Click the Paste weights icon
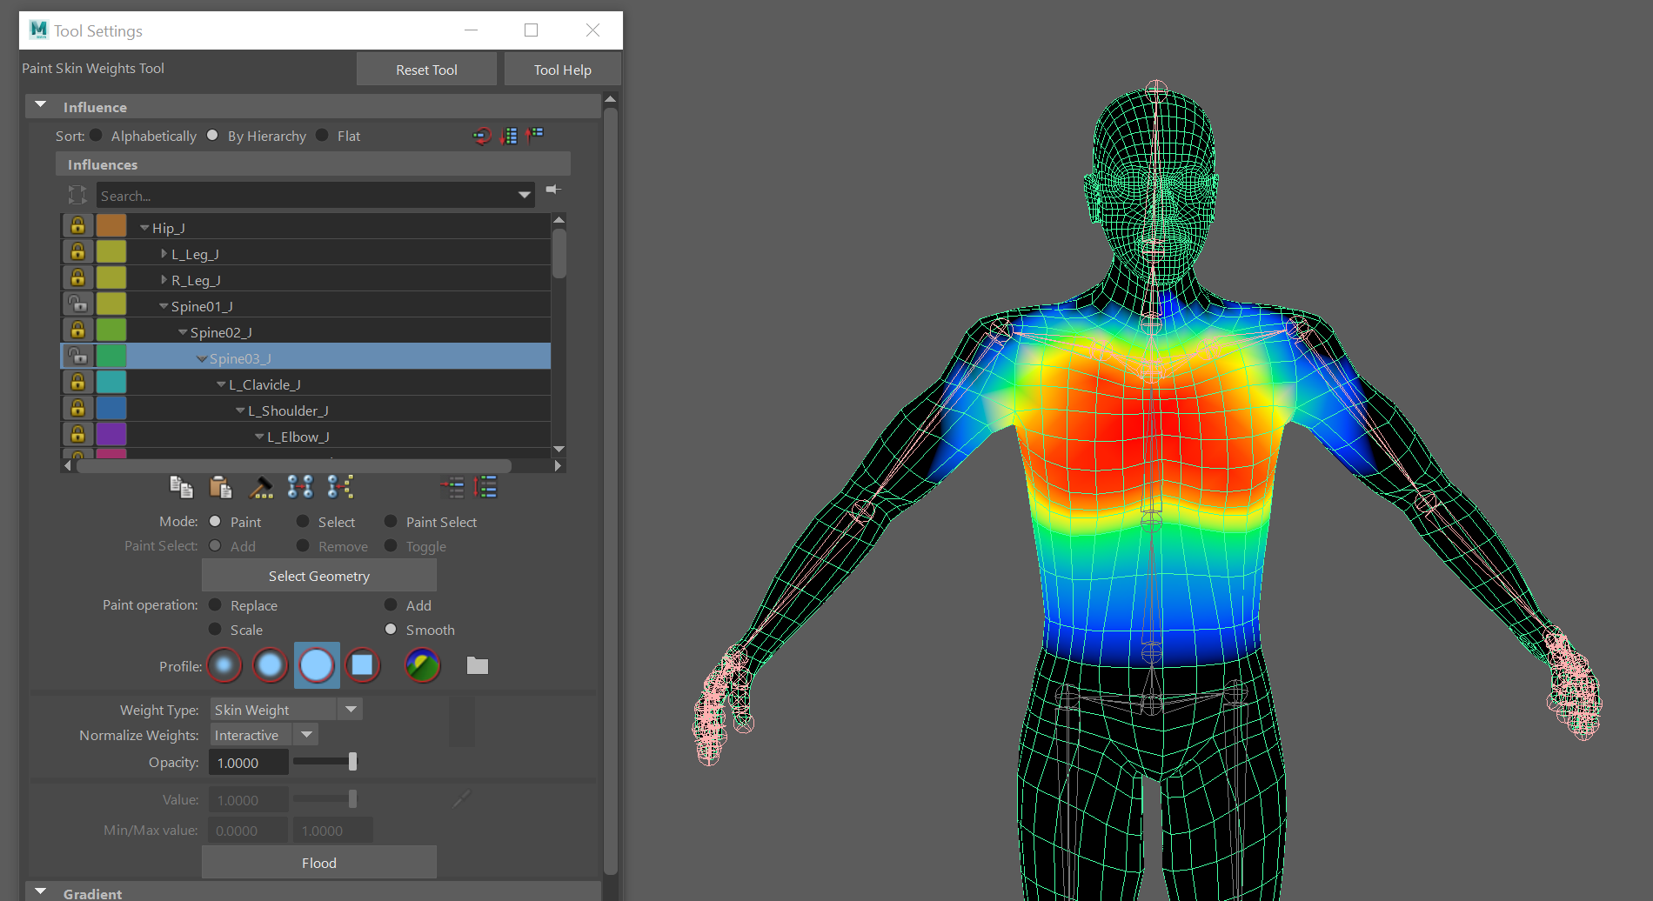The width and height of the screenshot is (1653, 901). click(x=221, y=487)
